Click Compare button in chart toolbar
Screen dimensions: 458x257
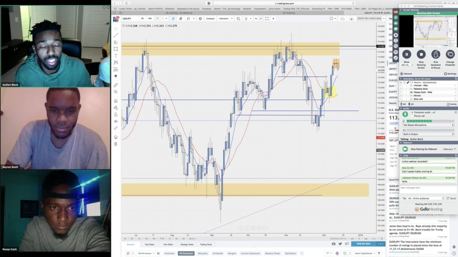pos(210,19)
